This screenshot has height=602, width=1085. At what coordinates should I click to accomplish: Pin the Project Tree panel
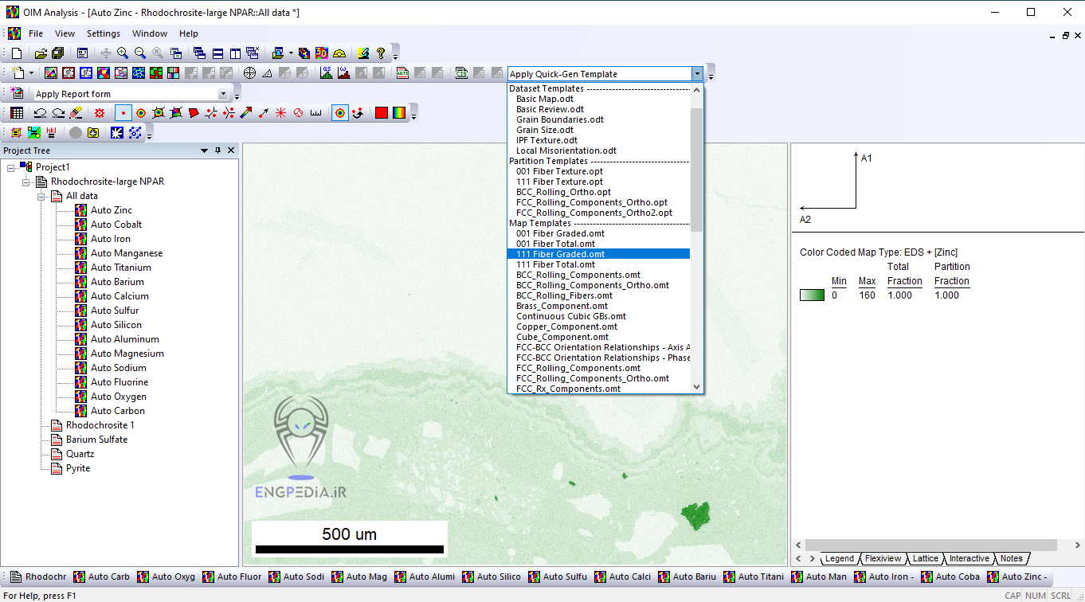tap(217, 150)
